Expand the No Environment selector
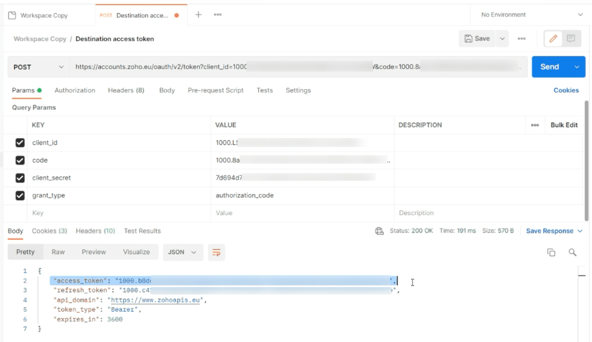Viewport: 592px width, 342px height. point(532,15)
